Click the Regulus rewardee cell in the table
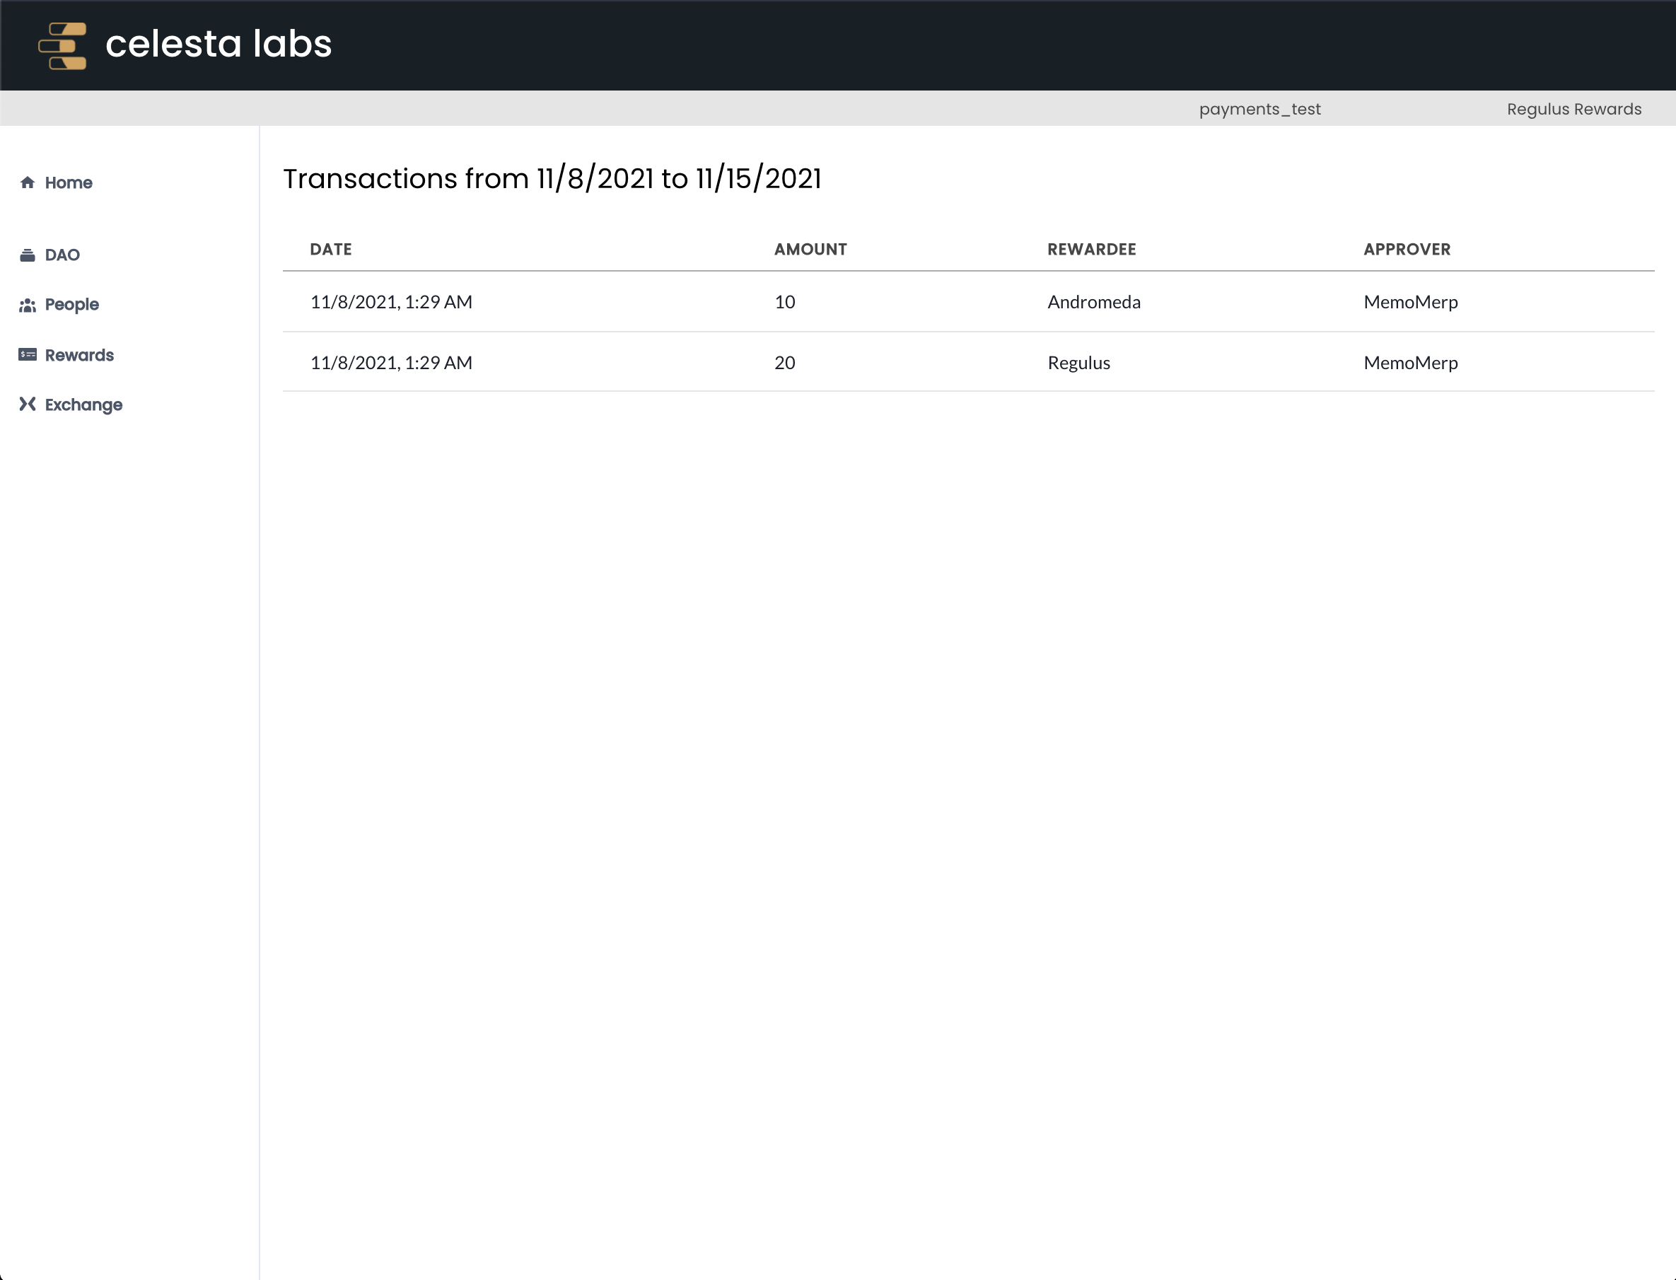This screenshot has width=1676, height=1280. tap(1078, 363)
